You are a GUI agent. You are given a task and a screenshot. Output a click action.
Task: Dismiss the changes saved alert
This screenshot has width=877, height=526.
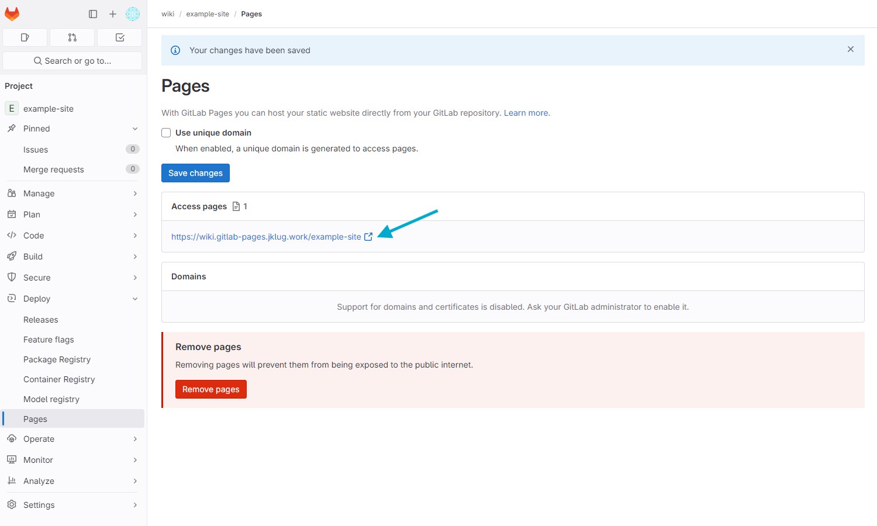tap(851, 50)
